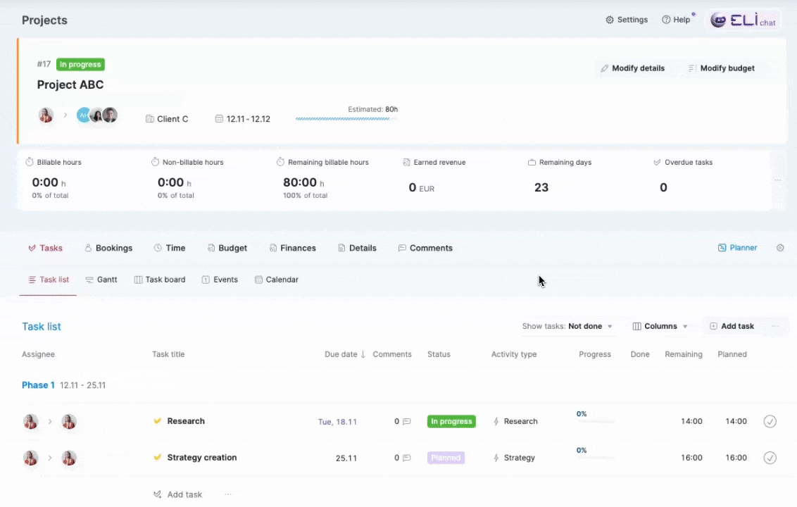
Task: Open comments bubble icon for Strategy creation
Action: [406, 458]
